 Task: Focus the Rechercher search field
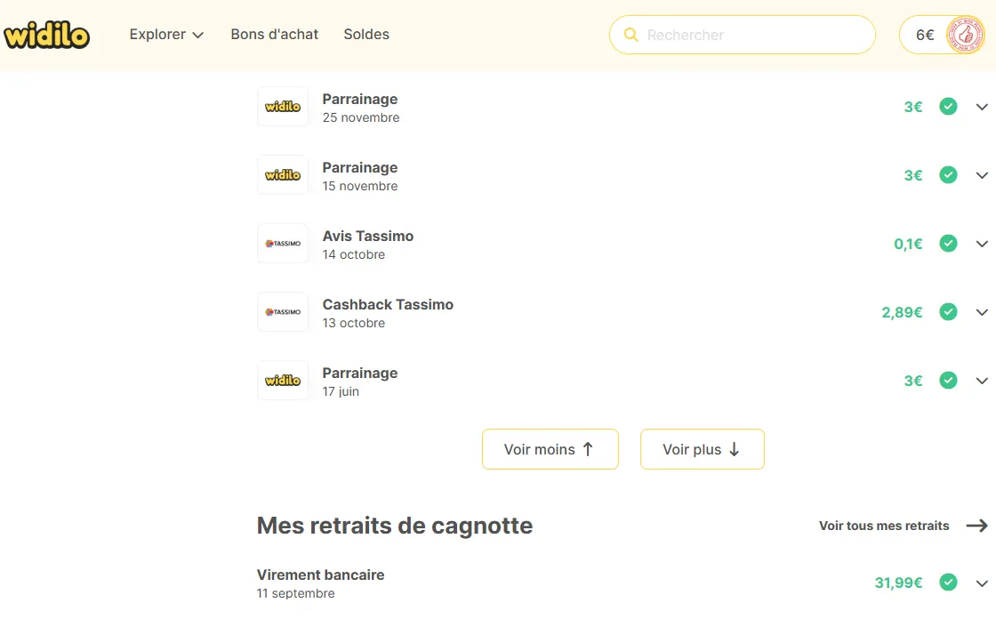pyautogui.click(x=742, y=35)
